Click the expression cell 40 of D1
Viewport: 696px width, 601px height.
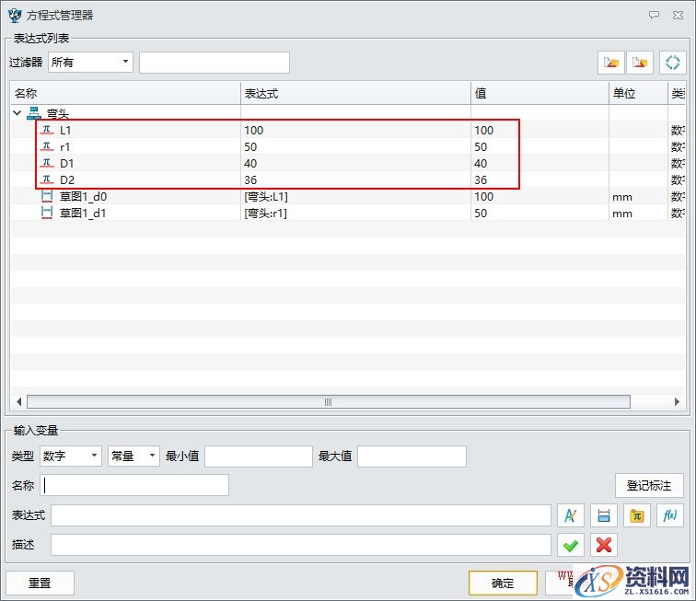250,163
